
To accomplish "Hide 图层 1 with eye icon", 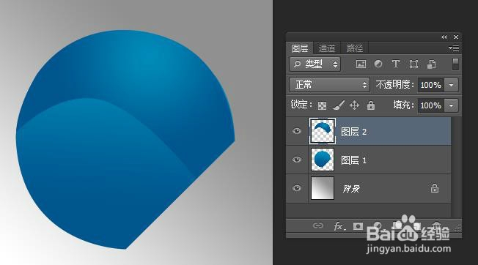I will [297, 160].
